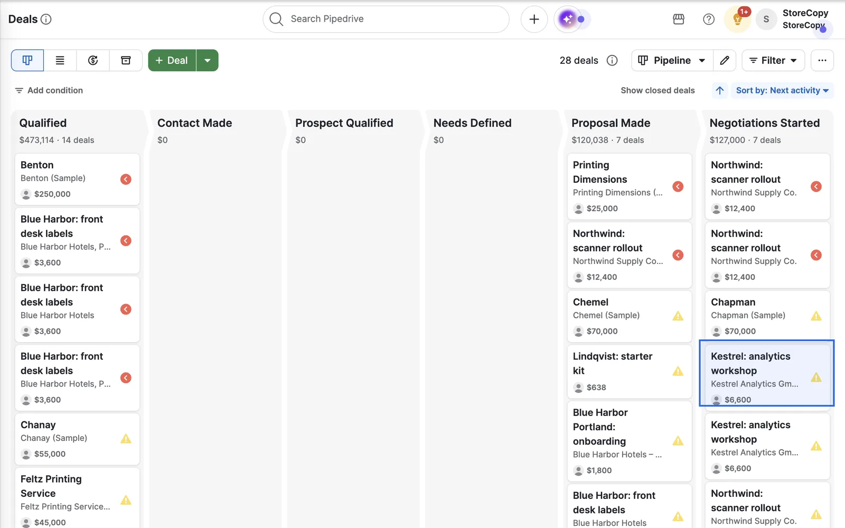
Task: Switch to pipeline kanban view
Action: click(27, 60)
